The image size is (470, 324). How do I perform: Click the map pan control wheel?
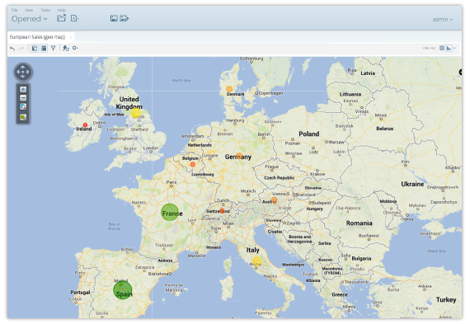point(23,72)
